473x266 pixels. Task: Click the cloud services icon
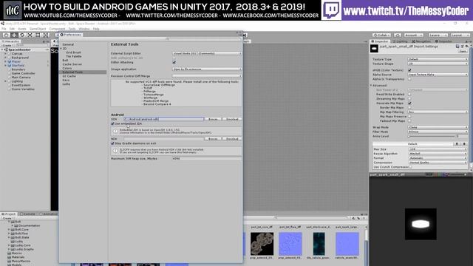coord(398,35)
